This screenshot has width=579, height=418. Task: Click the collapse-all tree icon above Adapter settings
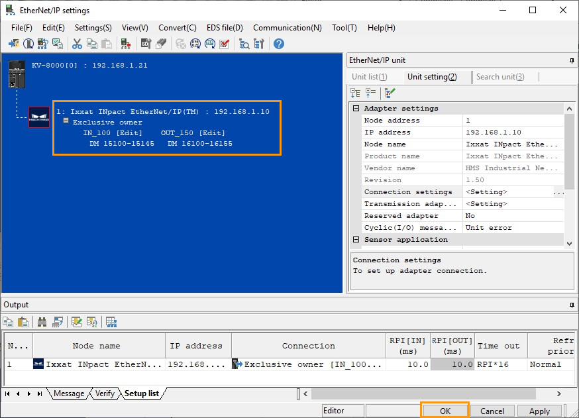tap(356, 93)
